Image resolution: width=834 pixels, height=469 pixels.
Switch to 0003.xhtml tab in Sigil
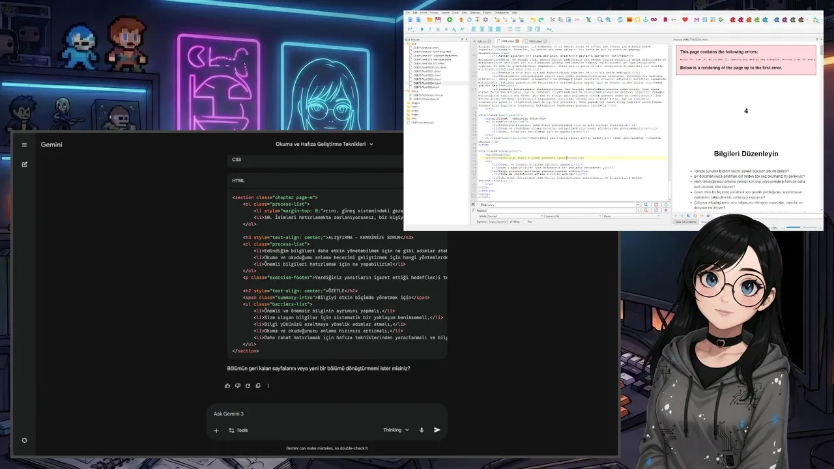pyautogui.click(x=535, y=40)
